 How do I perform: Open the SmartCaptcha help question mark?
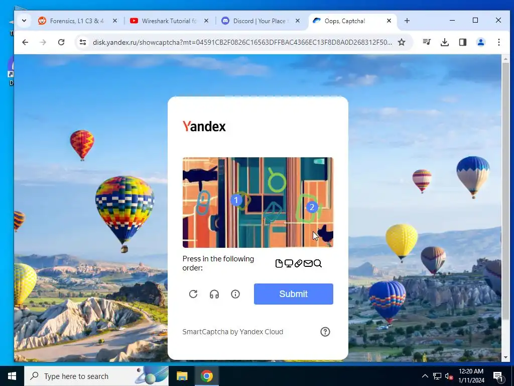325,332
